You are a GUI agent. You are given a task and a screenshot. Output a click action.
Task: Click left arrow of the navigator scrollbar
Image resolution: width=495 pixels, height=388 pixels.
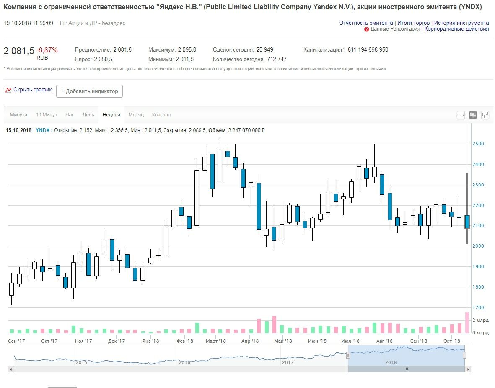[x=11, y=369]
